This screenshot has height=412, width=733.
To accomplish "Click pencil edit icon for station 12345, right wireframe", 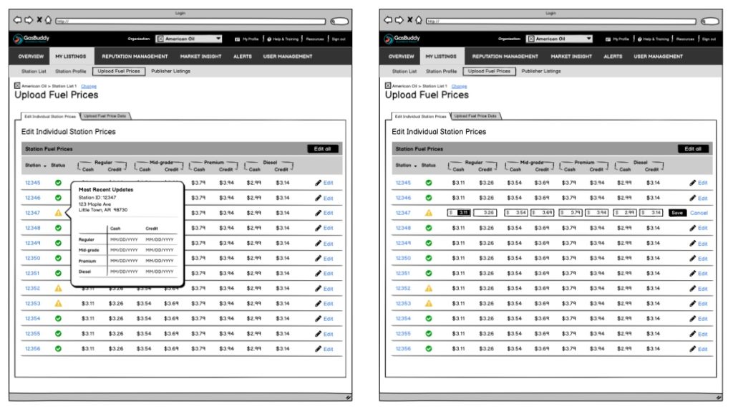I will [692, 183].
